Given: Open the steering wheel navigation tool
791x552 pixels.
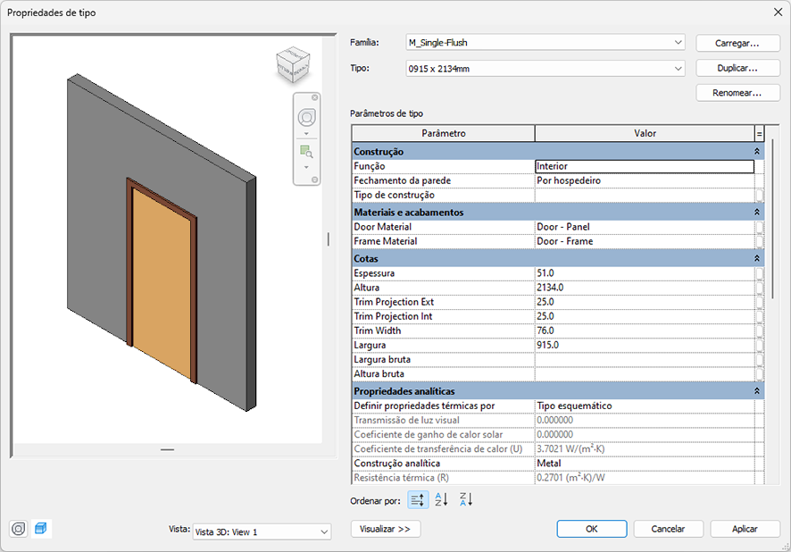Looking at the screenshot, I should click(x=307, y=118).
